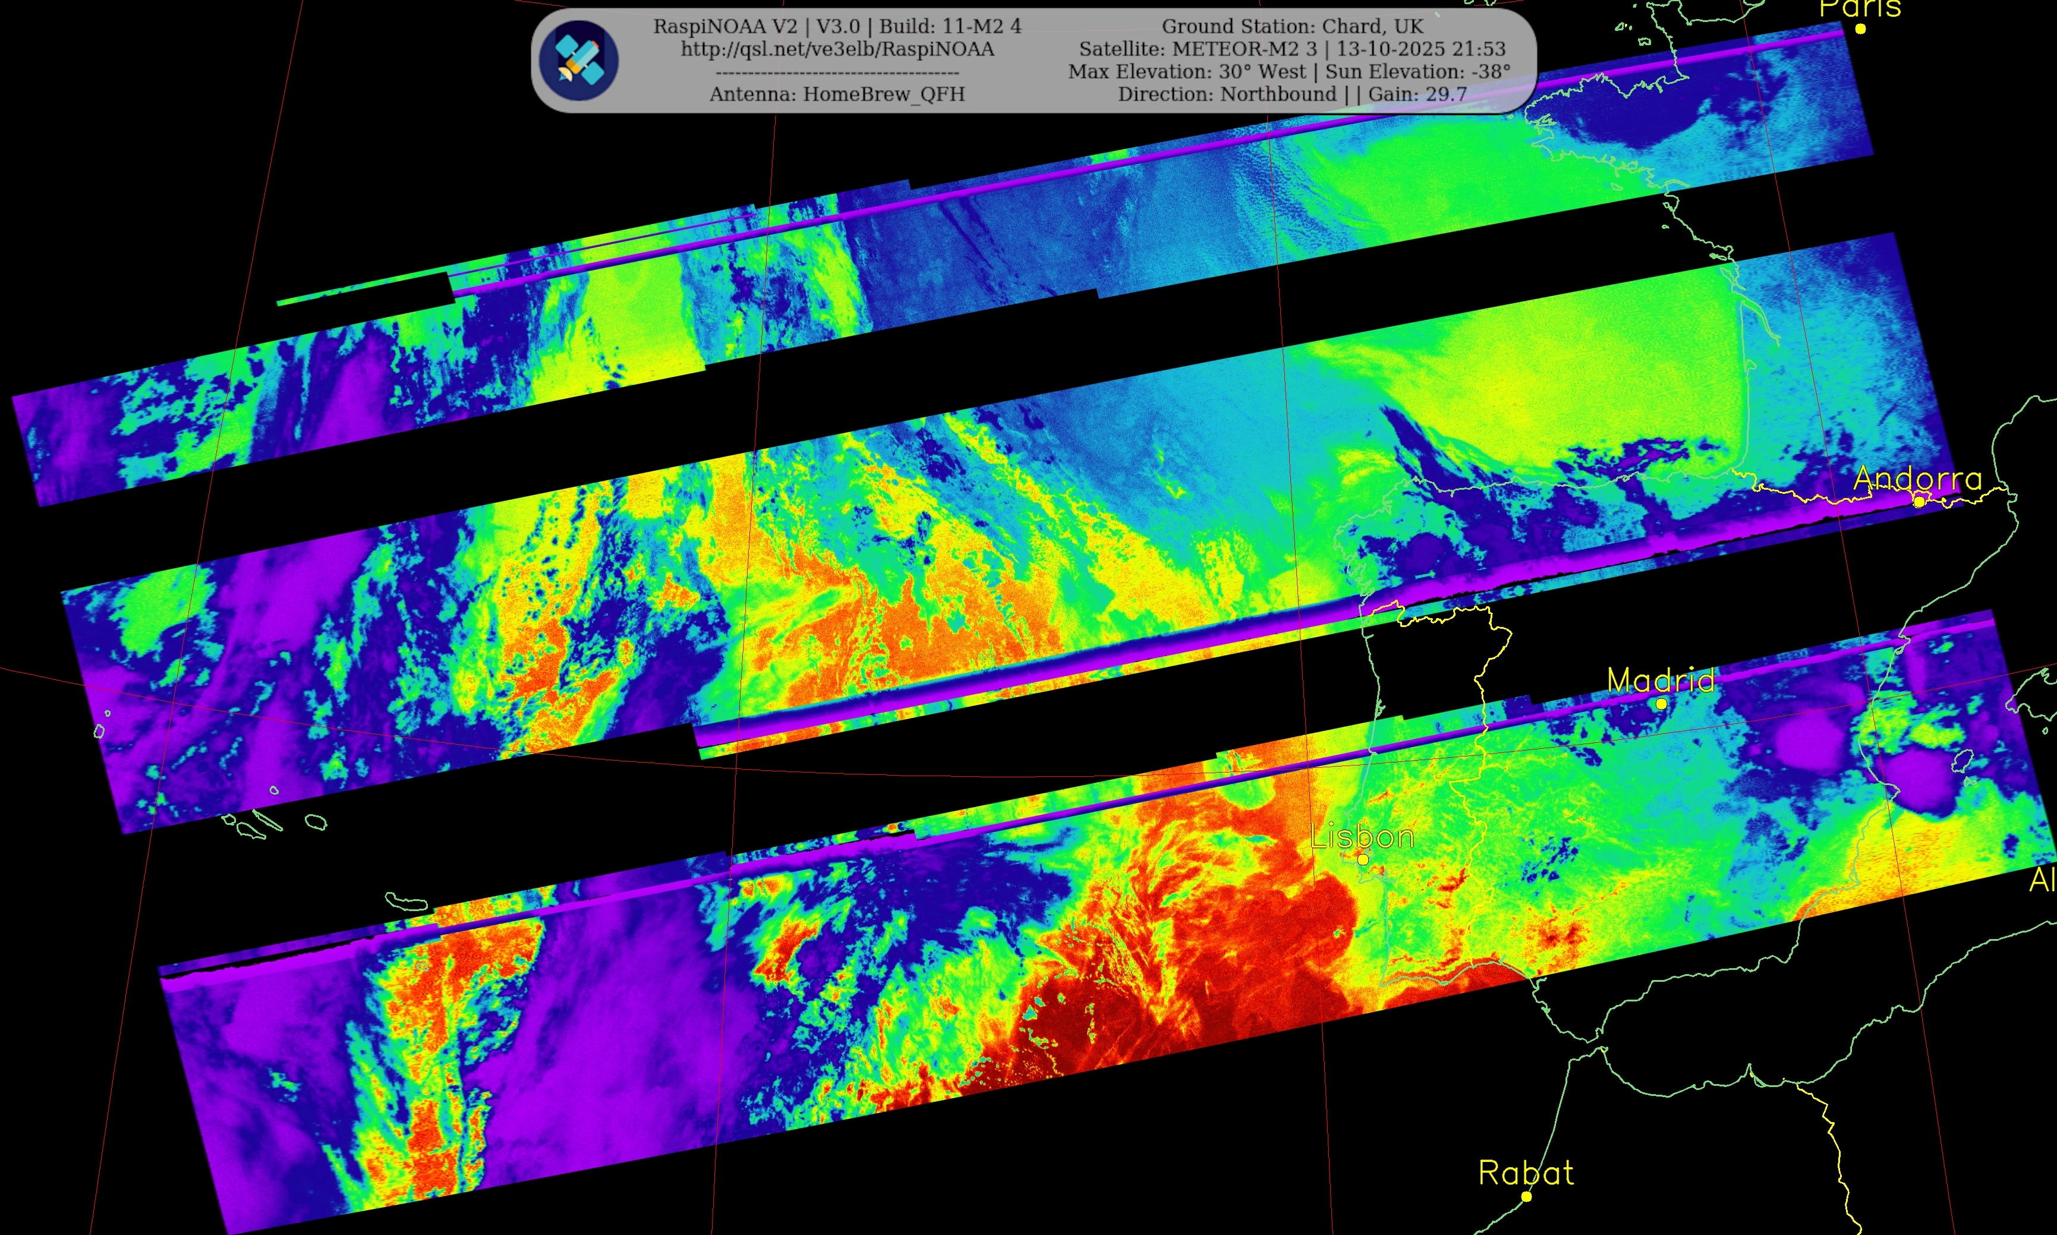Select the Direction: Northbound text

coord(1227,94)
